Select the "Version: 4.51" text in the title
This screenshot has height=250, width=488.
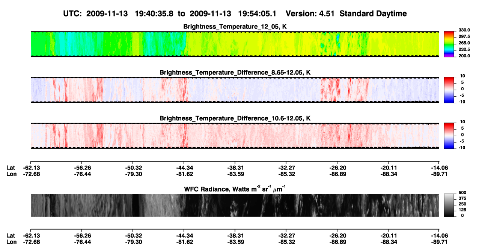(309, 13)
